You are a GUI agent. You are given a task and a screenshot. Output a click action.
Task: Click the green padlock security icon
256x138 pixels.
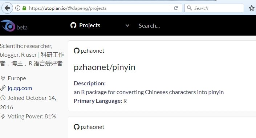pos(24,8)
